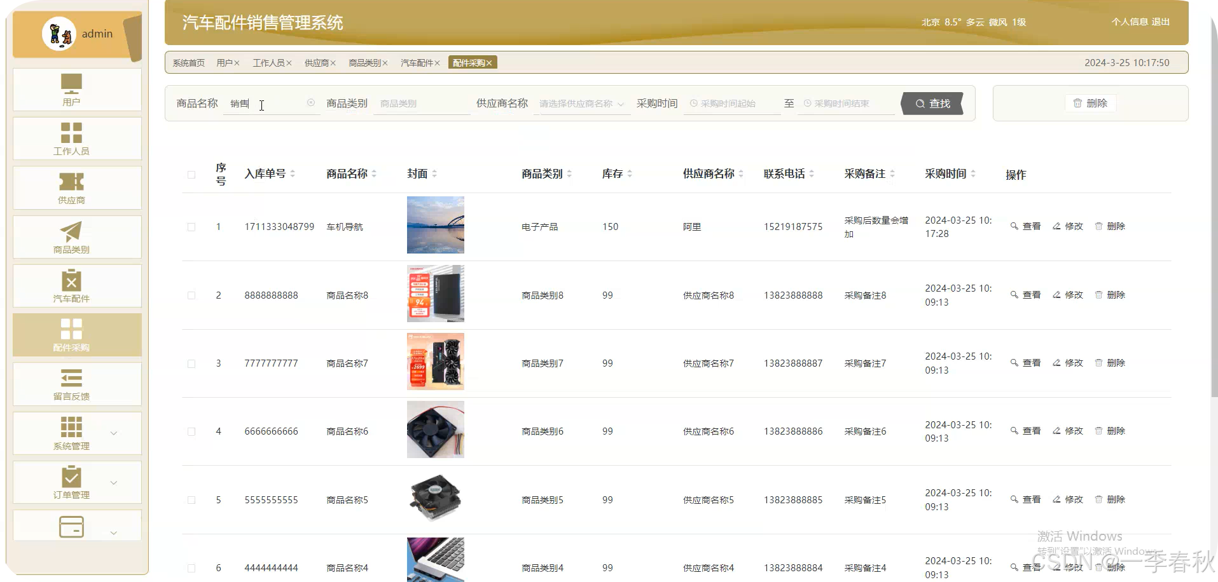
Task: Click the 查看 magnifier icon for 车机导航 row
Action: pos(1015,226)
